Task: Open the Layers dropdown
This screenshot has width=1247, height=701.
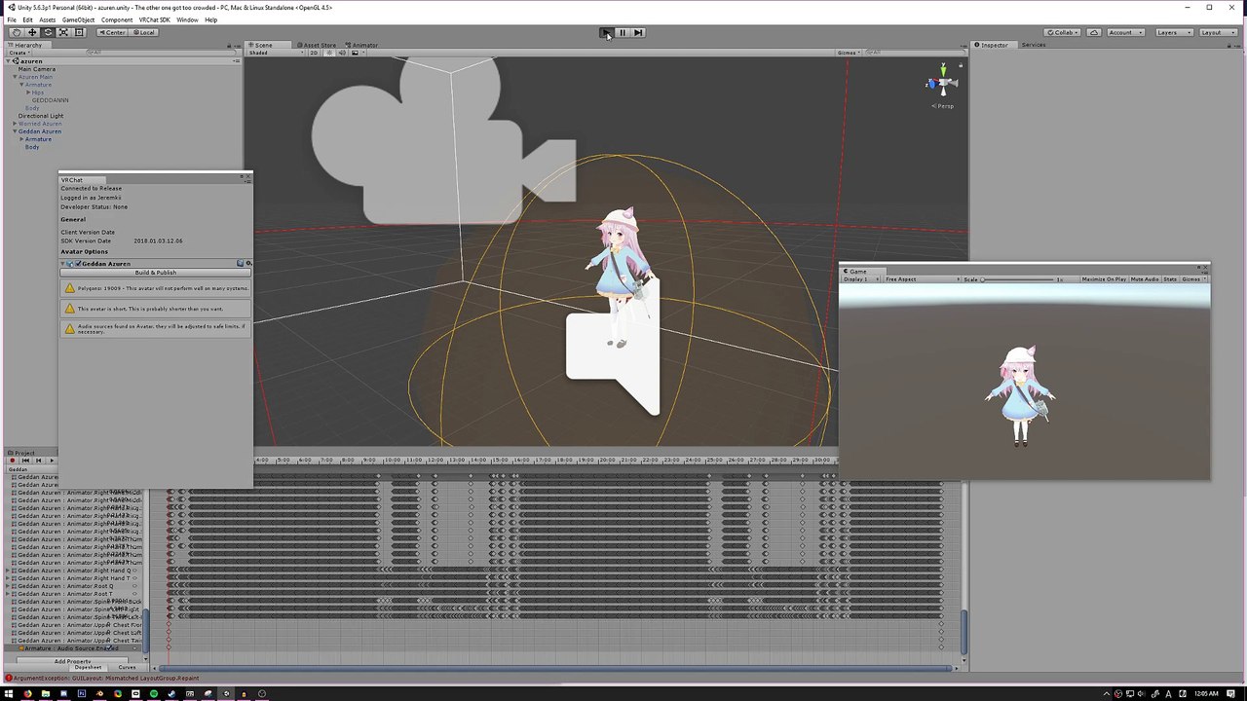Action: tap(1172, 32)
